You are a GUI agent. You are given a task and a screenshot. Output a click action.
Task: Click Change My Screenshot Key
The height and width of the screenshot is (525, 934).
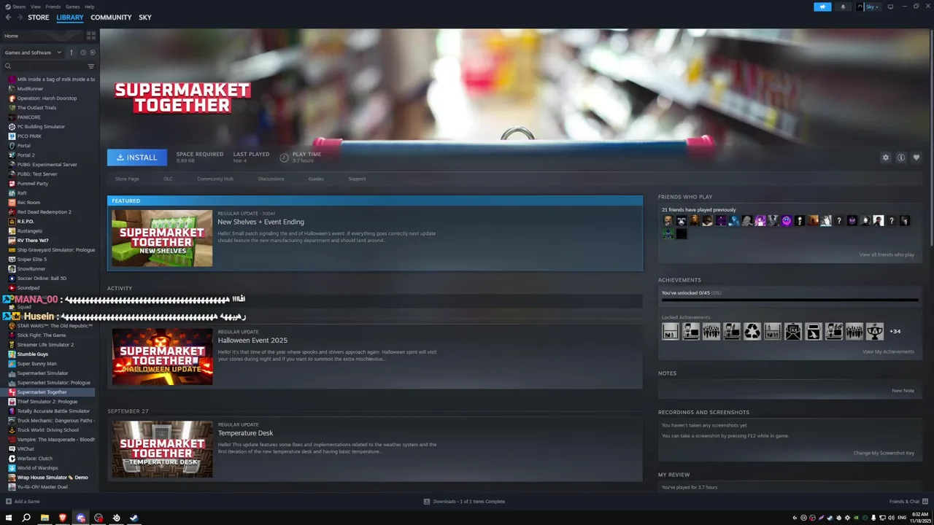point(884,453)
